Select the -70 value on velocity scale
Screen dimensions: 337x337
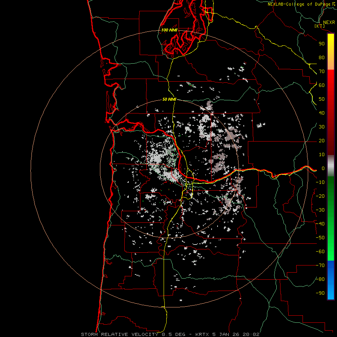[x=320, y=265]
